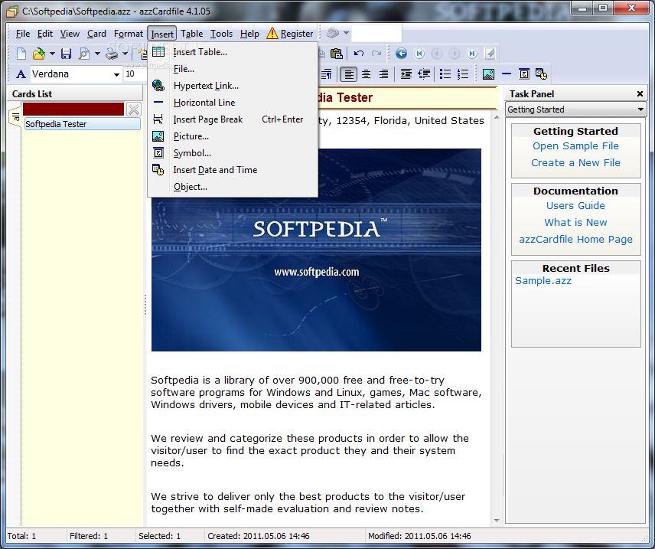Open the Getting Started task panel dropdown
The height and width of the screenshot is (549, 655).
640,109
